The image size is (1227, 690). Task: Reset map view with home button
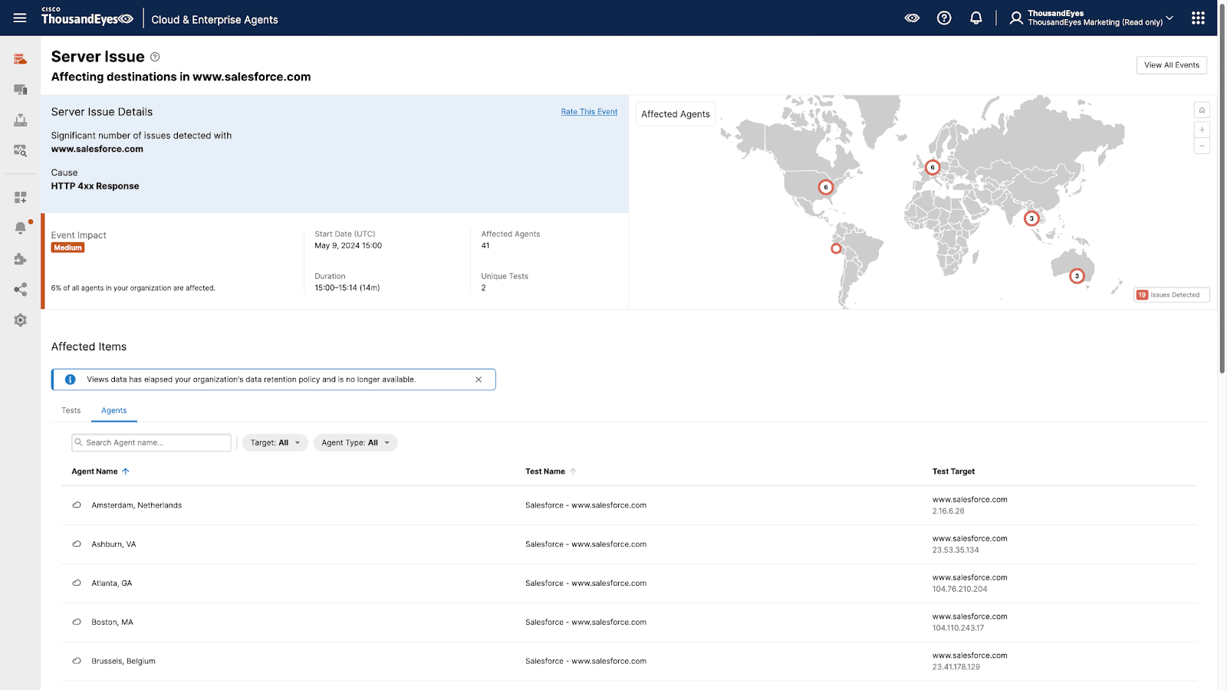tap(1202, 110)
